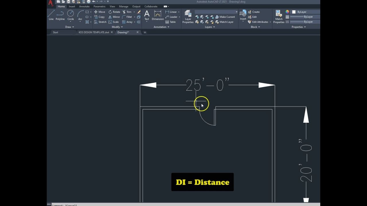
Task: Open the ByLayer lineweight dropdown
Action: point(305,17)
